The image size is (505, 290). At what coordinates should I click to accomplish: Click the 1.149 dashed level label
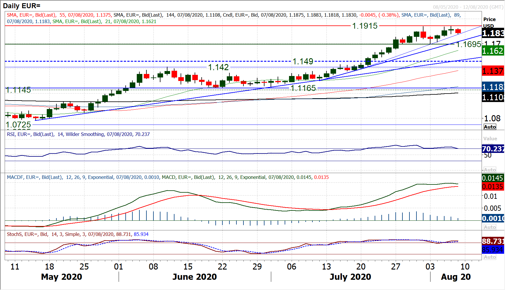click(x=303, y=61)
